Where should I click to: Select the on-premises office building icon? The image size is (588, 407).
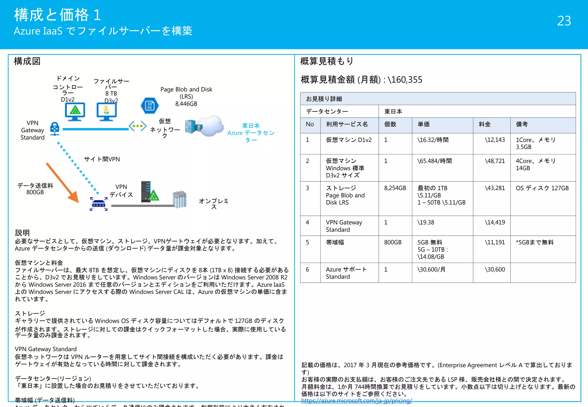179,199
